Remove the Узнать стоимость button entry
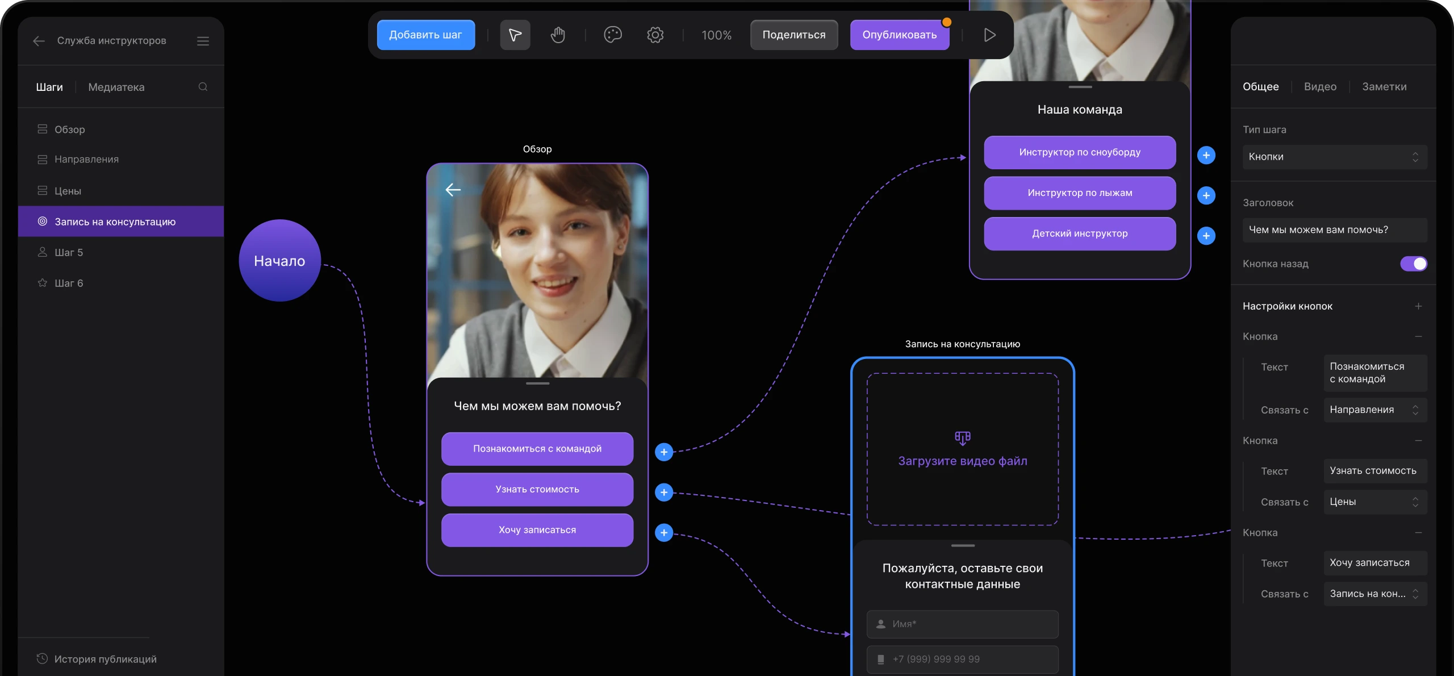Viewport: 1454px width, 676px height. 1418,440
